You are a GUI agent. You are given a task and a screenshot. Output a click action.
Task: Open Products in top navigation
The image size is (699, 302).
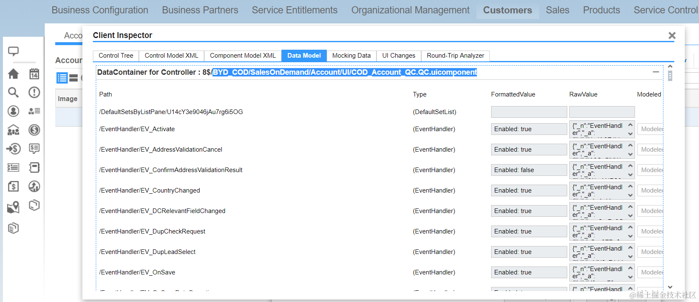[602, 10]
